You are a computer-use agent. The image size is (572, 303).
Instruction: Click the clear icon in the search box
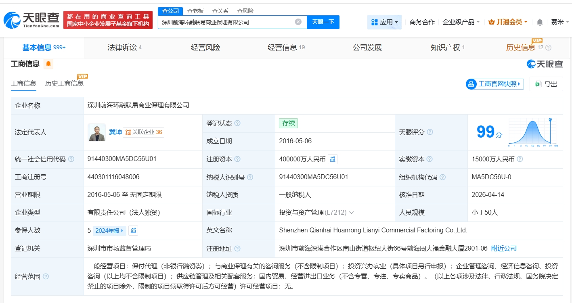[298, 22]
